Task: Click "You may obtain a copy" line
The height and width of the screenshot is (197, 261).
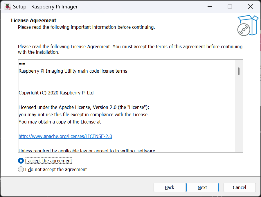Action: [60, 122]
